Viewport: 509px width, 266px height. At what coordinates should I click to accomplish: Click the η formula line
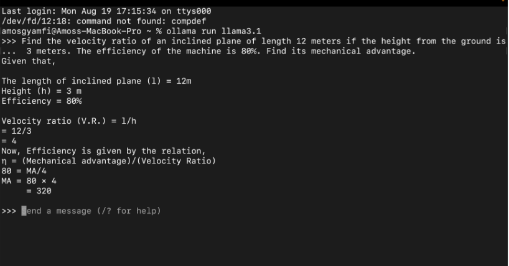(x=108, y=161)
